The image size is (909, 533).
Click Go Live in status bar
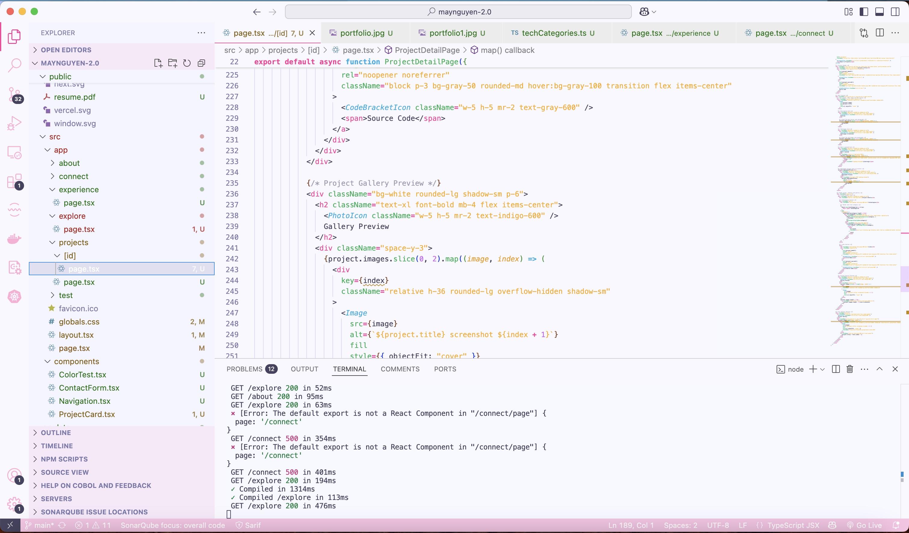pos(865,525)
